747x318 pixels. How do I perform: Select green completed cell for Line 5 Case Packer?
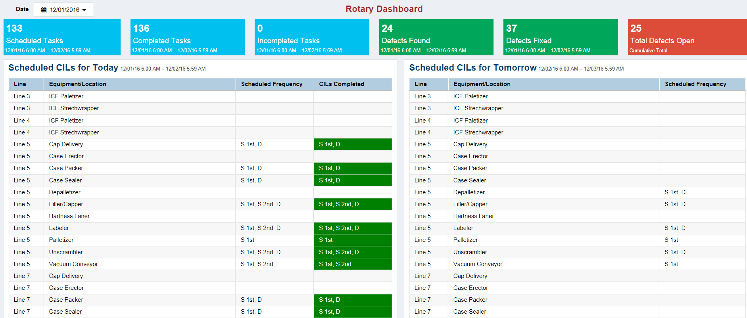[x=353, y=168]
